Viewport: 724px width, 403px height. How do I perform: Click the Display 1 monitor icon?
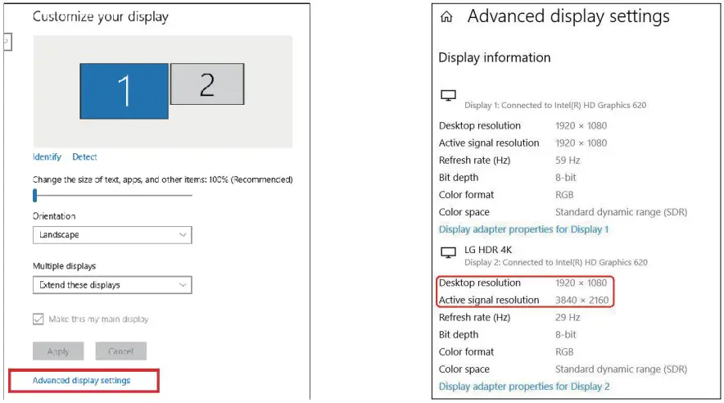448,96
